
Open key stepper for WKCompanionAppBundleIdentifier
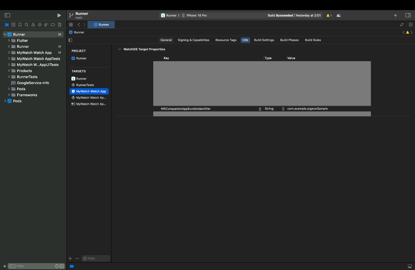(260, 109)
